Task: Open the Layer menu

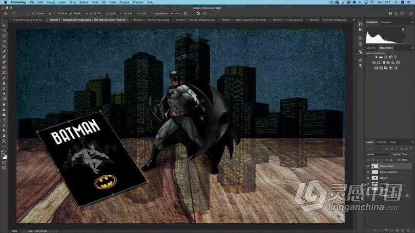Action: click(x=62, y=2)
